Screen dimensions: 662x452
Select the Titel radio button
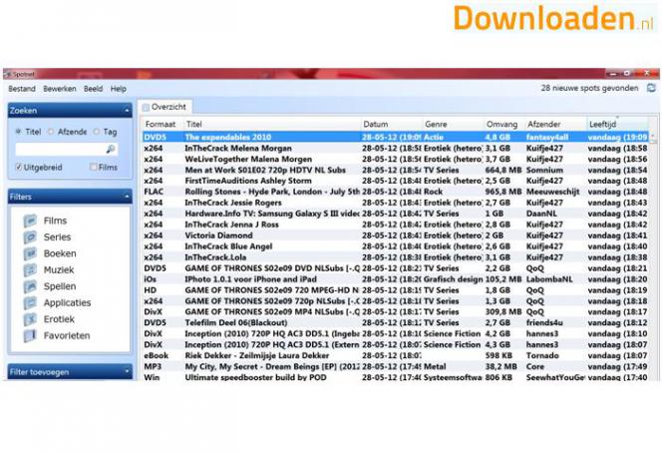point(18,132)
